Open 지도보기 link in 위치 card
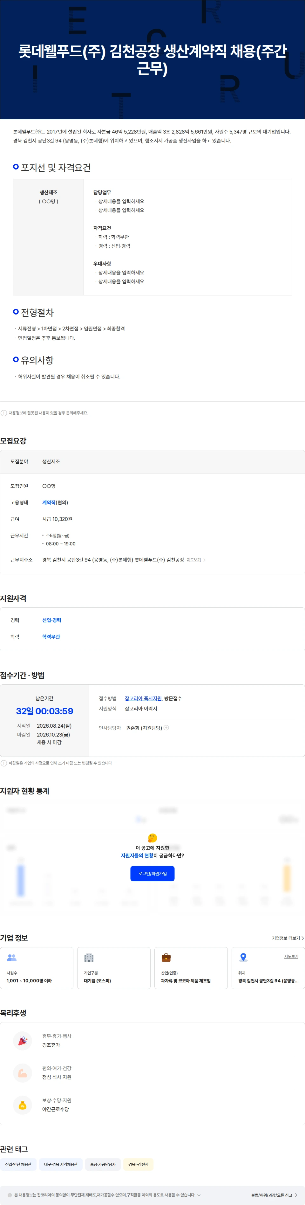 [291, 957]
